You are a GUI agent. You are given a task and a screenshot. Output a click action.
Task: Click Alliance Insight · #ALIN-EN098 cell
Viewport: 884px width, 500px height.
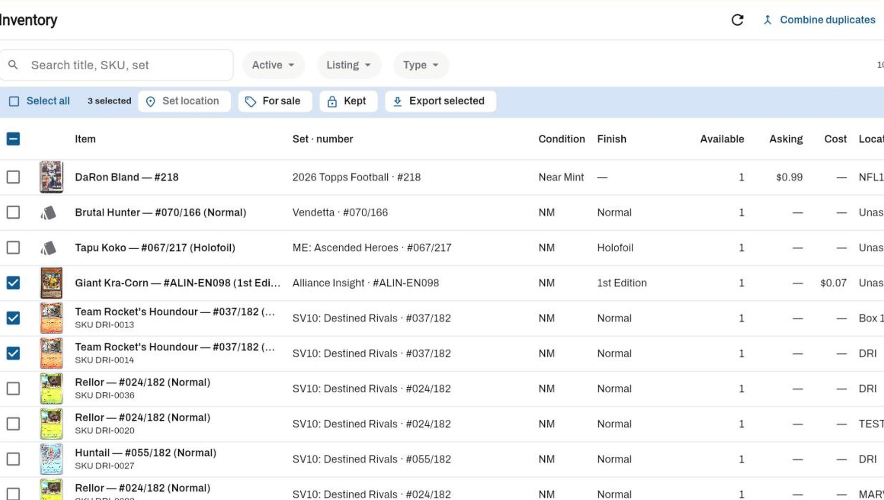(366, 283)
